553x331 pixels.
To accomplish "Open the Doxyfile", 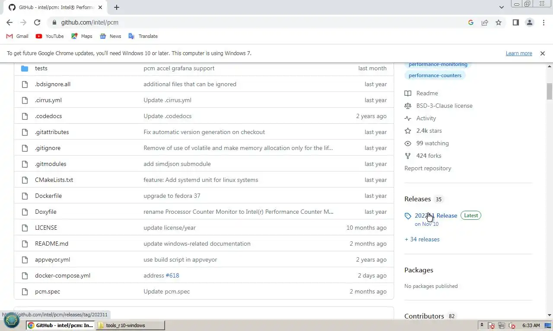I will (x=46, y=212).
